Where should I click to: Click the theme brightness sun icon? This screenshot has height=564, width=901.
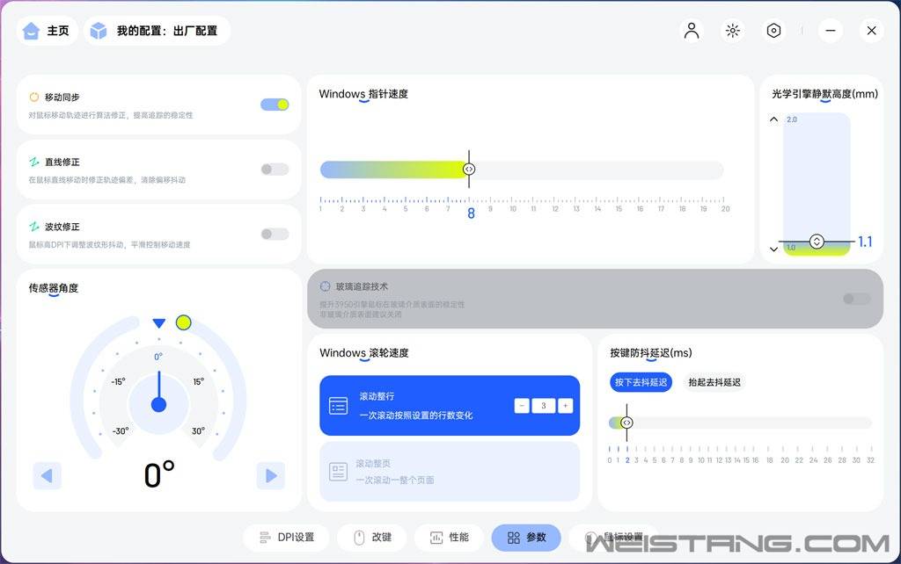(732, 30)
